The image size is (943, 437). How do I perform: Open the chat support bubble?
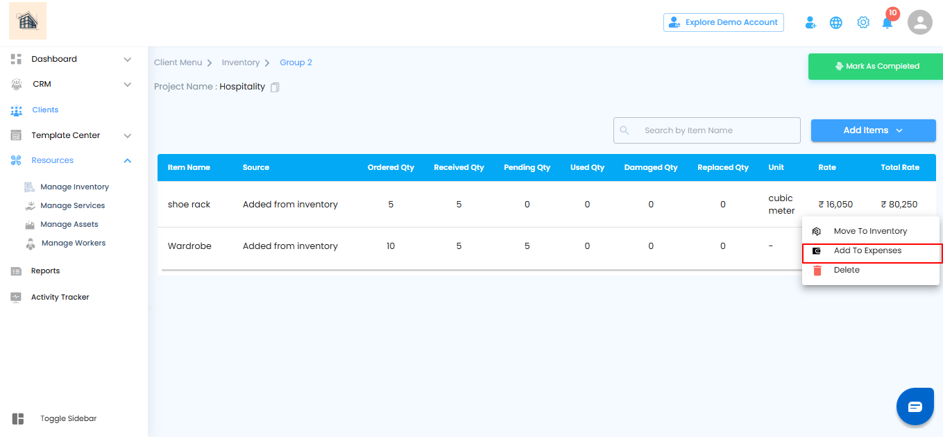click(x=915, y=406)
